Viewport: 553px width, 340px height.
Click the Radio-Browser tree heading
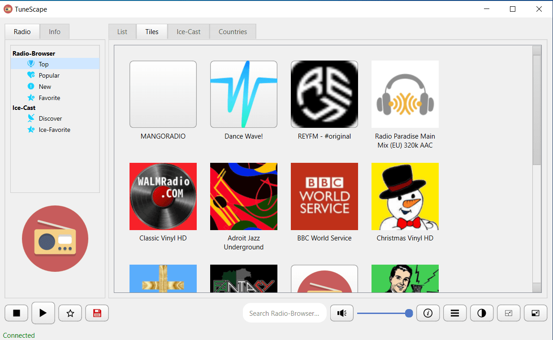[x=34, y=53]
